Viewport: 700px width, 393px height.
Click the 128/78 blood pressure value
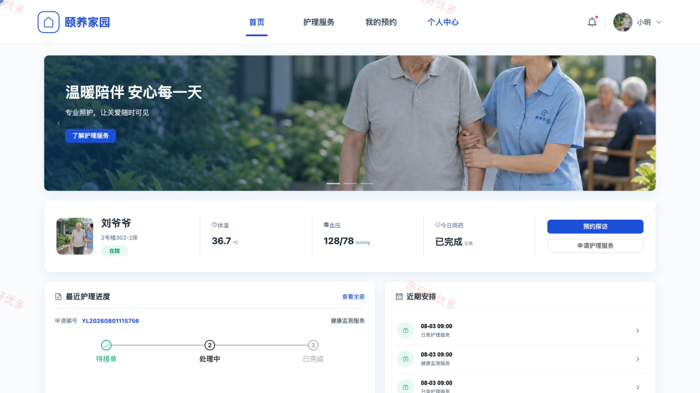(x=338, y=241)
